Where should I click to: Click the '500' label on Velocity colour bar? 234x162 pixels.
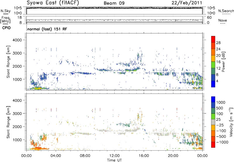click(220, 108)
